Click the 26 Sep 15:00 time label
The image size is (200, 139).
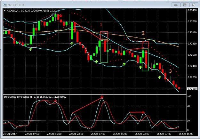coord(186,134)
